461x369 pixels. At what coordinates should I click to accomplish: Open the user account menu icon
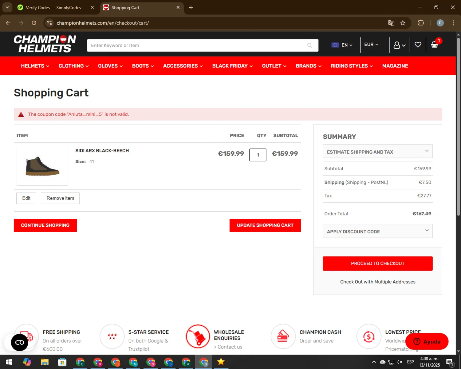click(x=400, y=45)
